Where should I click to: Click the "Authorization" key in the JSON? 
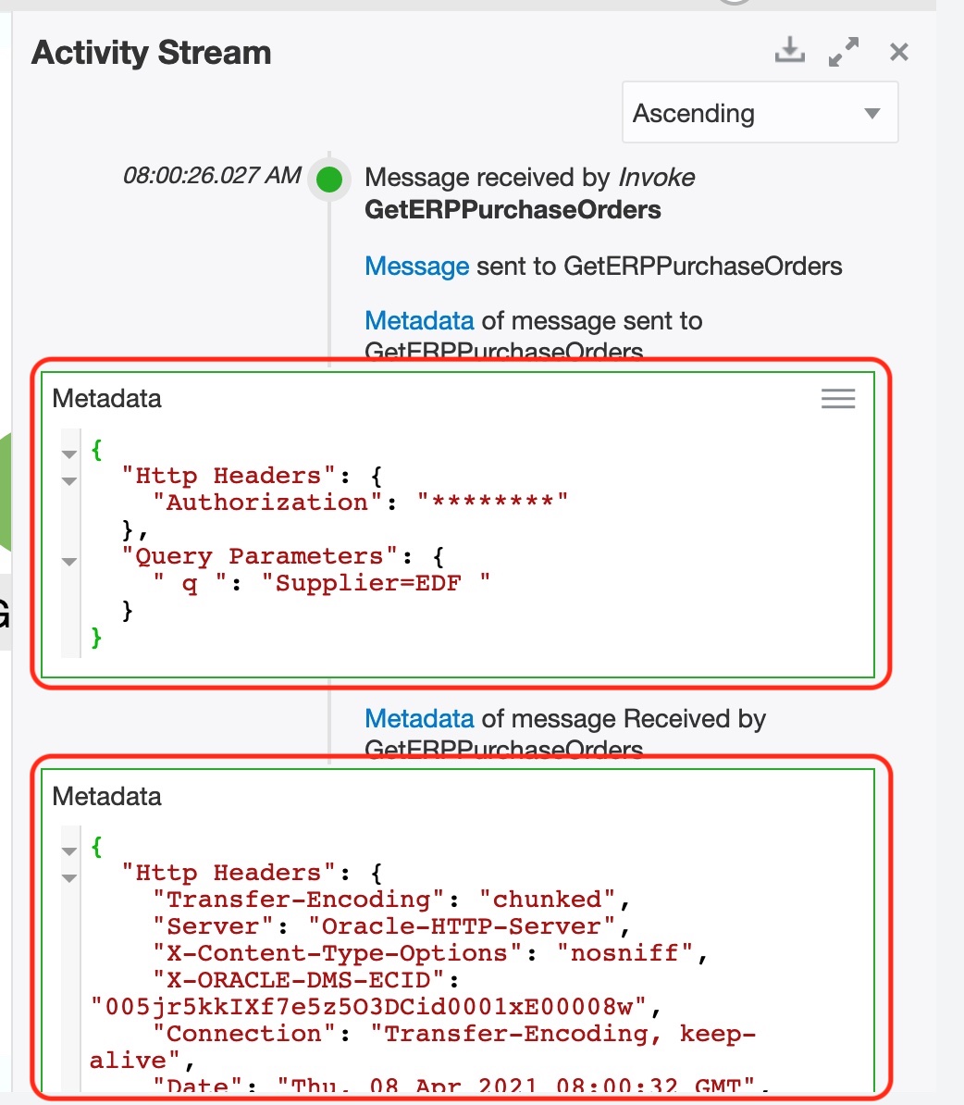click(267, 503)
